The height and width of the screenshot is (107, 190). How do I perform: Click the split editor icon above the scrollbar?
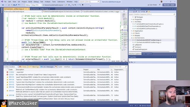coord(124,11)
